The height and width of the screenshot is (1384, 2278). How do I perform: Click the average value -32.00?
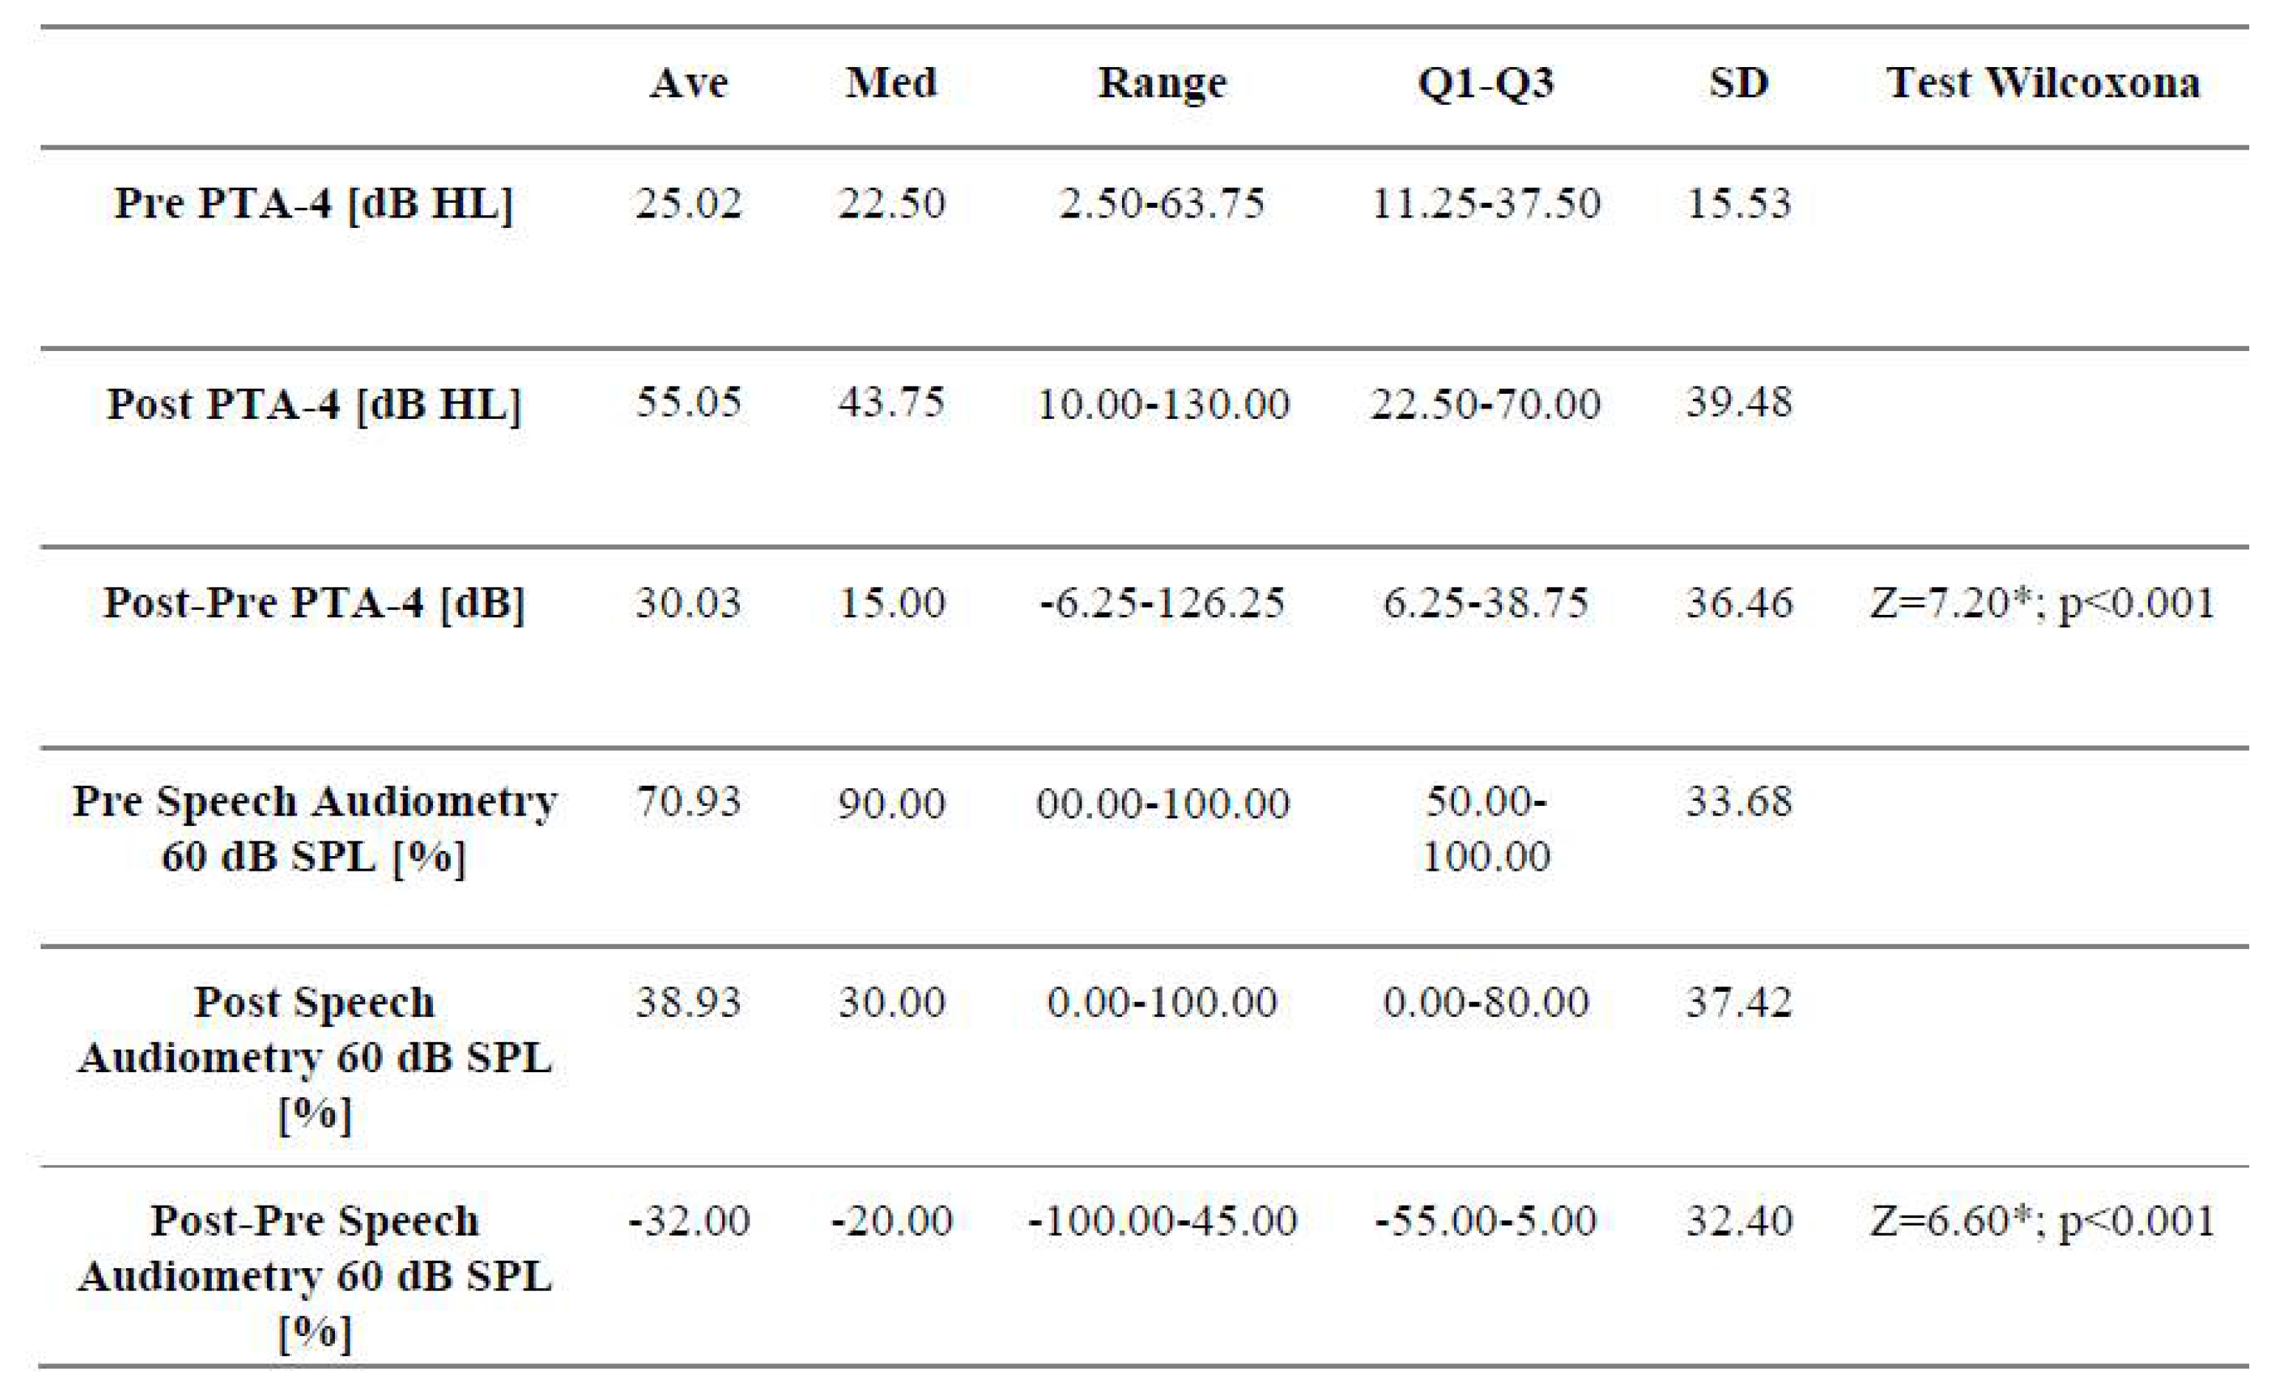[x=688, y=1220]
